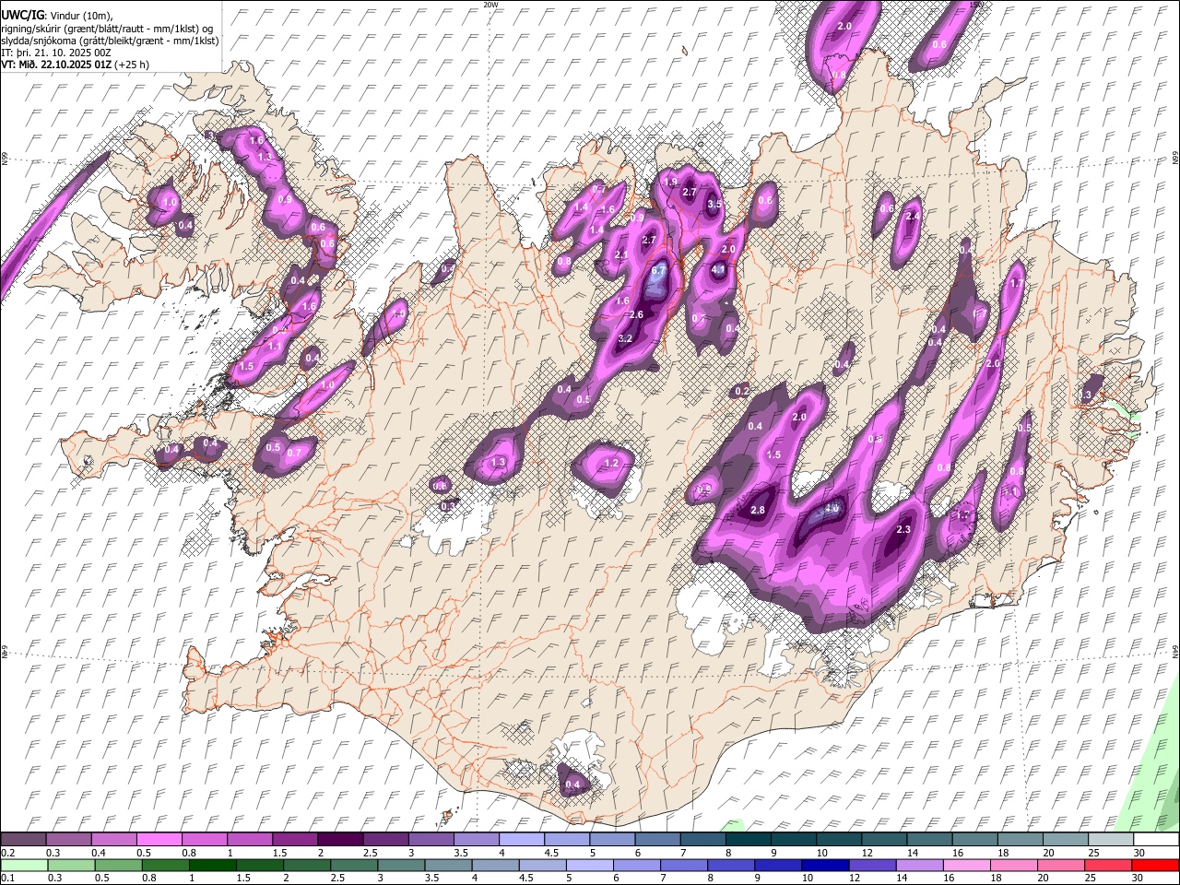This screenshot has width=1180, height=885.
Task: Select the lower legend swatch starting at 2.5
Action: (x=355, y=865)
